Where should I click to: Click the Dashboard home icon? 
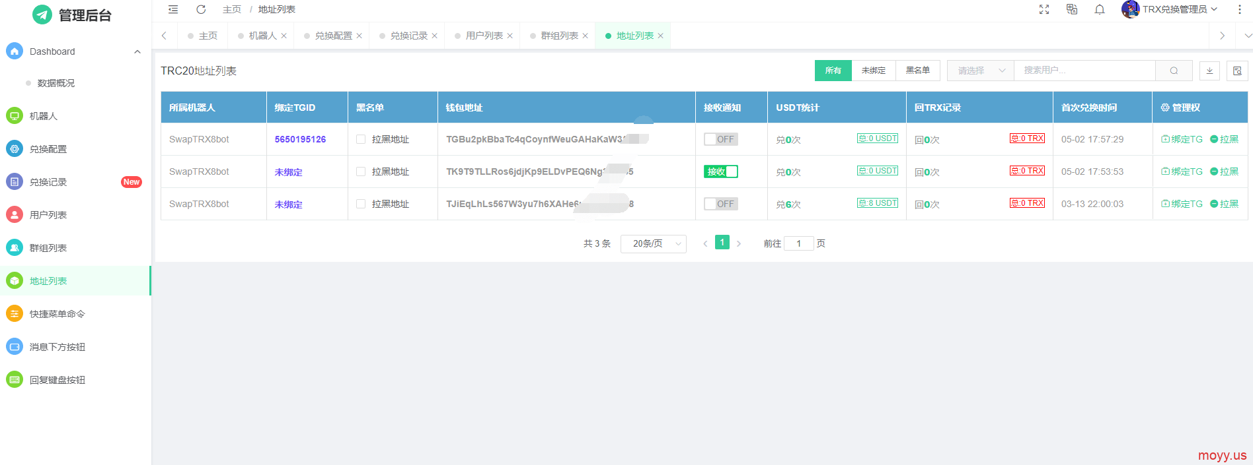(x=15, y=51)
